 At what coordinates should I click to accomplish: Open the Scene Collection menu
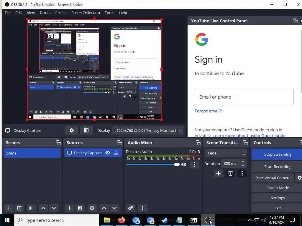click(x=86, y=13)
